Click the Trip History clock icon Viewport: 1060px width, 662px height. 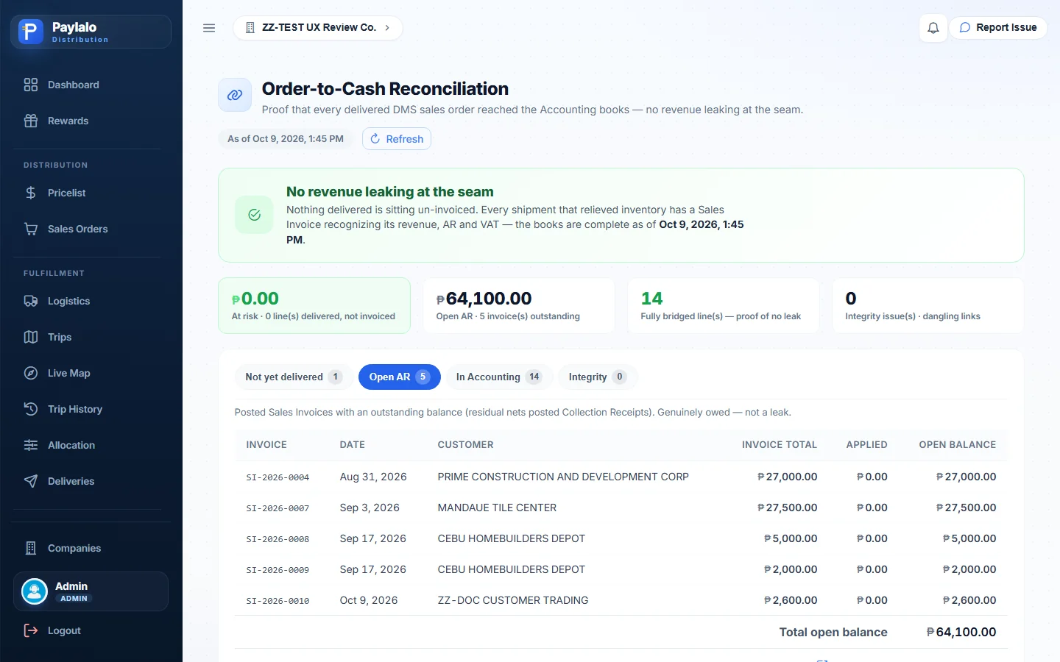31,409
